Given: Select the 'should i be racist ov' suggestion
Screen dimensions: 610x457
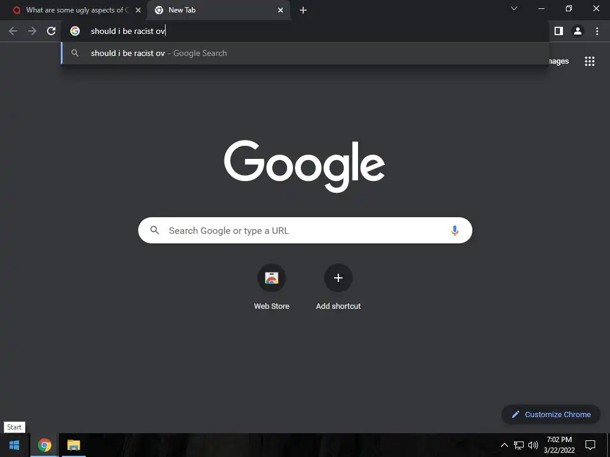Looking at the screenshot, I should click(305, 53).
